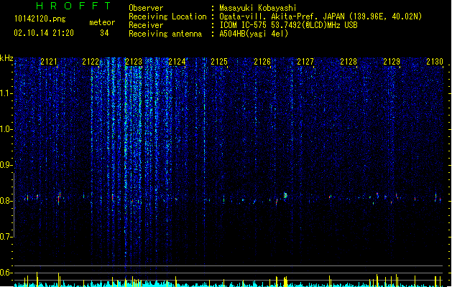Viewport: 452px width, 287px height.
Task: Click the 2130 time marker
Action: (x=435, y=62)
